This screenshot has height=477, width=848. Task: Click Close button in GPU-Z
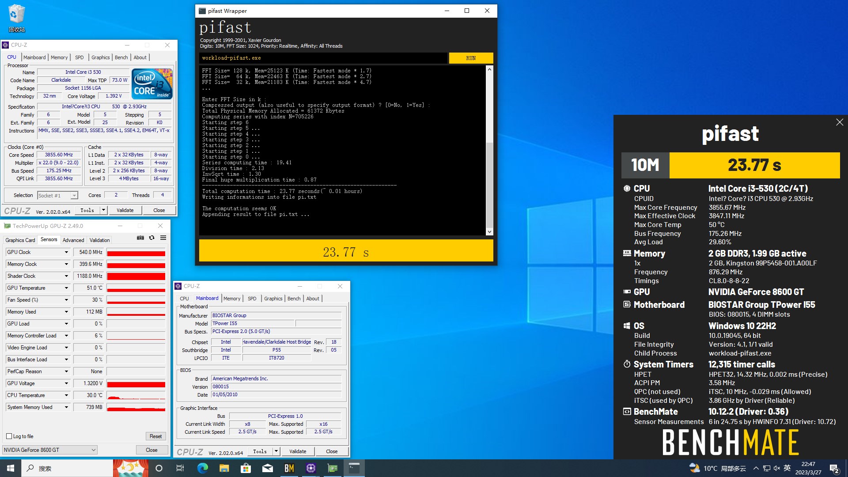click(x=151, y=450)
